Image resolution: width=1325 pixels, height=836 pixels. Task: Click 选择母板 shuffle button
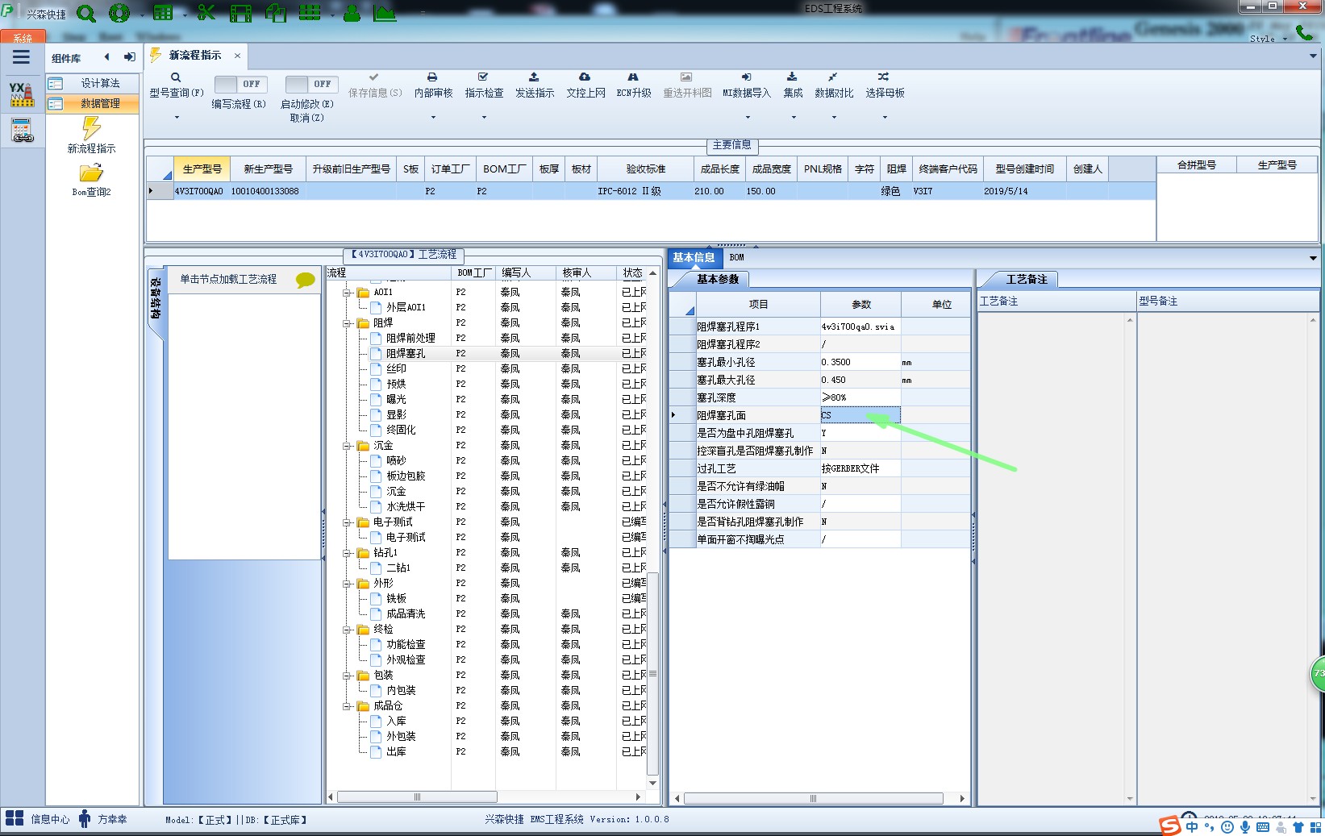pyautogui.click(x=885, y=85)
